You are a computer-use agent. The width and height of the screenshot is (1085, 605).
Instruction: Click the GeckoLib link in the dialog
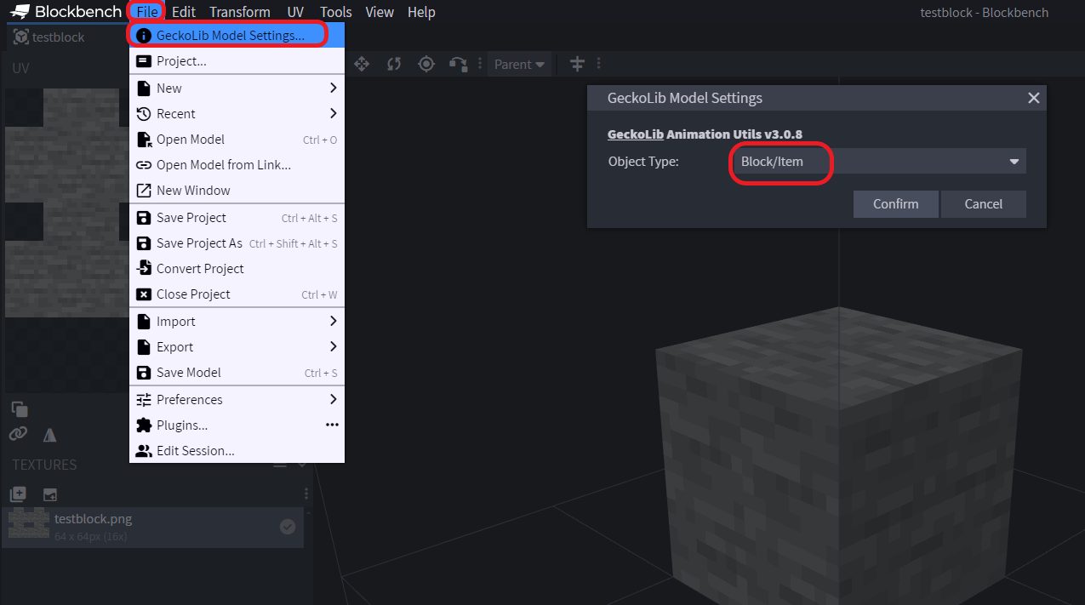coord(634,134)
